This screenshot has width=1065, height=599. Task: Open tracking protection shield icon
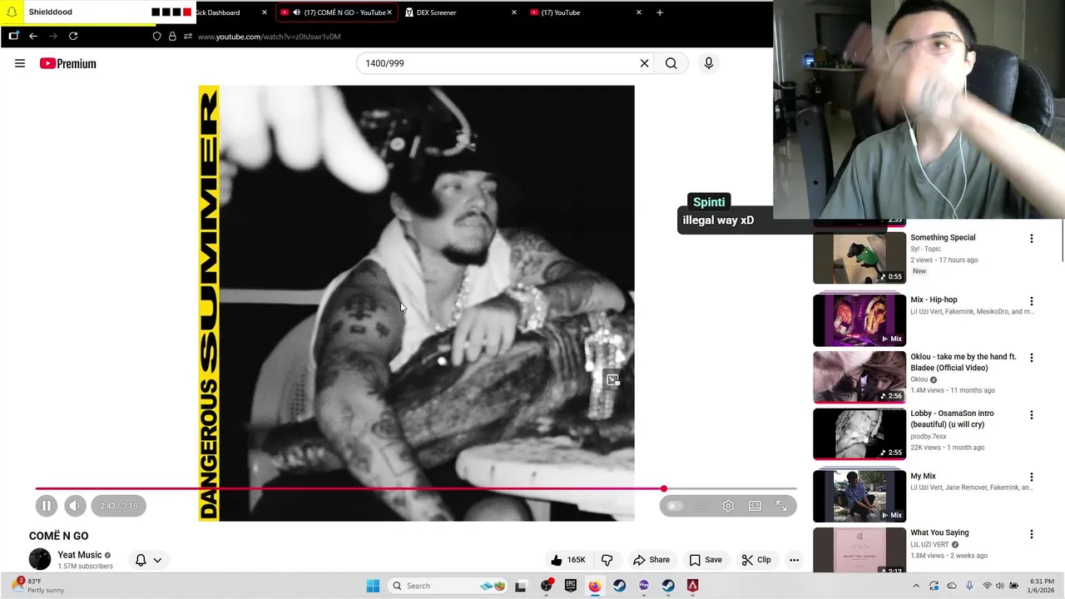point(156,37)
